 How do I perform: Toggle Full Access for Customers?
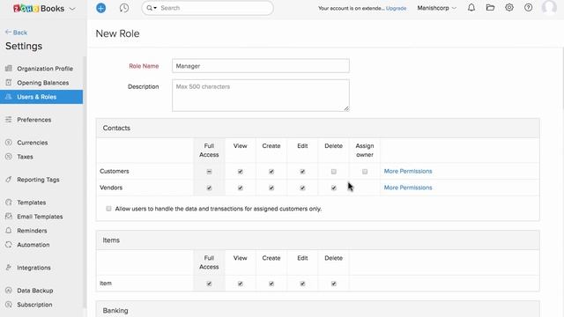pyautogui.click(x=209, y=172)
